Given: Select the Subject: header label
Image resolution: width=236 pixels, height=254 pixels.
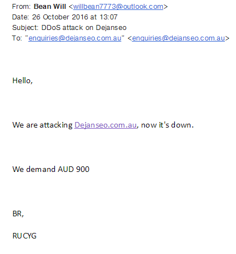Looking at the screenshot, I should [25, 28].
